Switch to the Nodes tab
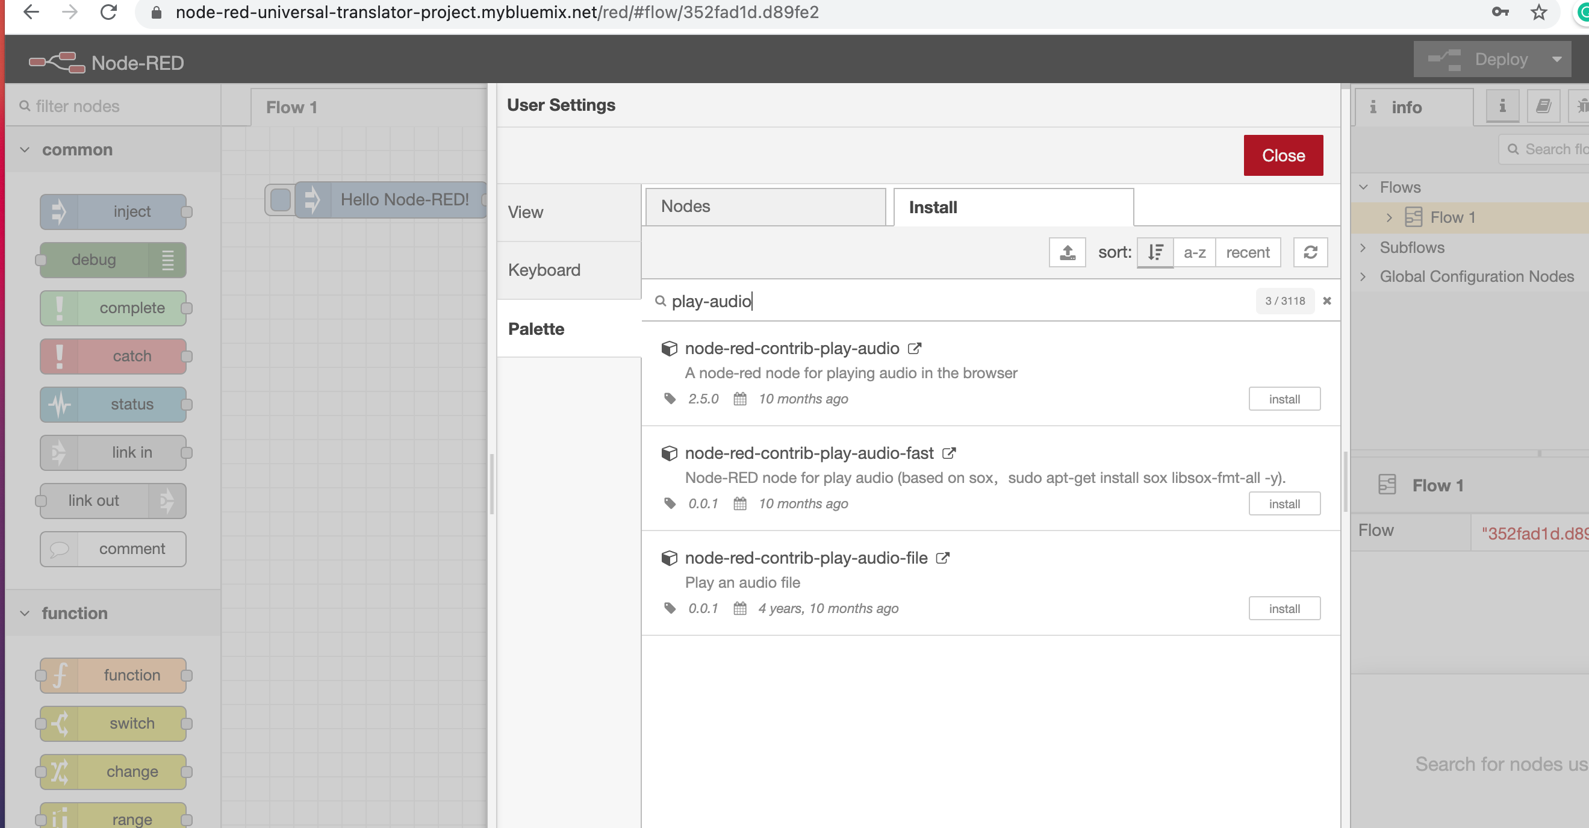The width and height of the screenshot is (1589, 828). tap(765, 207)
